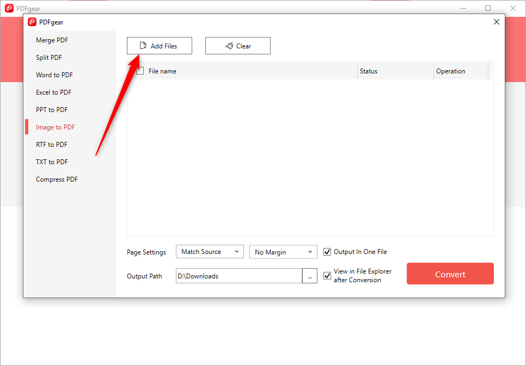Image resolution: width=526 pixels, height=366 pixels.
Task: Expand the No Margin dropdown
Action: (x=284, y=252)
